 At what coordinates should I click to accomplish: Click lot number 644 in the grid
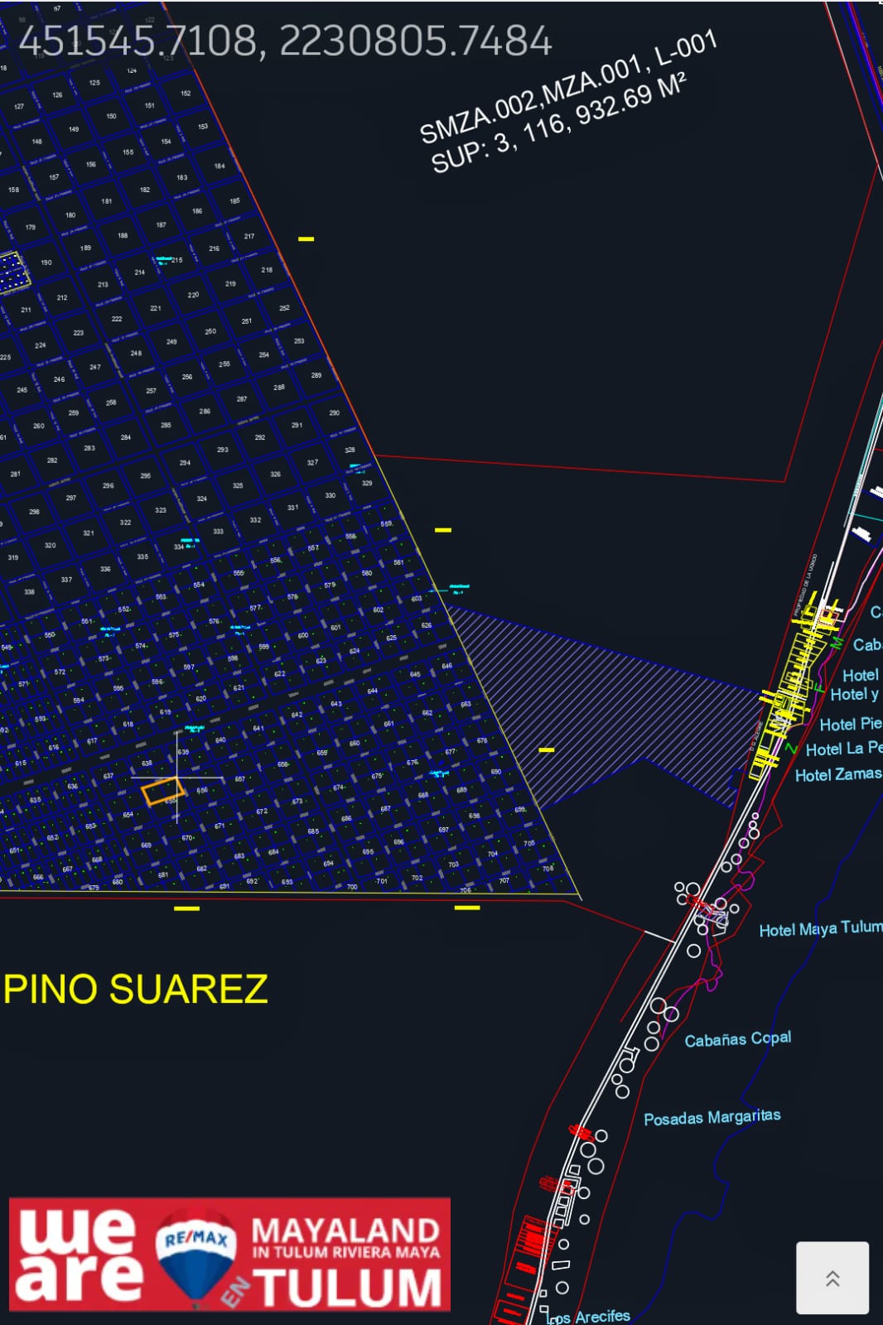pos(372,691)
